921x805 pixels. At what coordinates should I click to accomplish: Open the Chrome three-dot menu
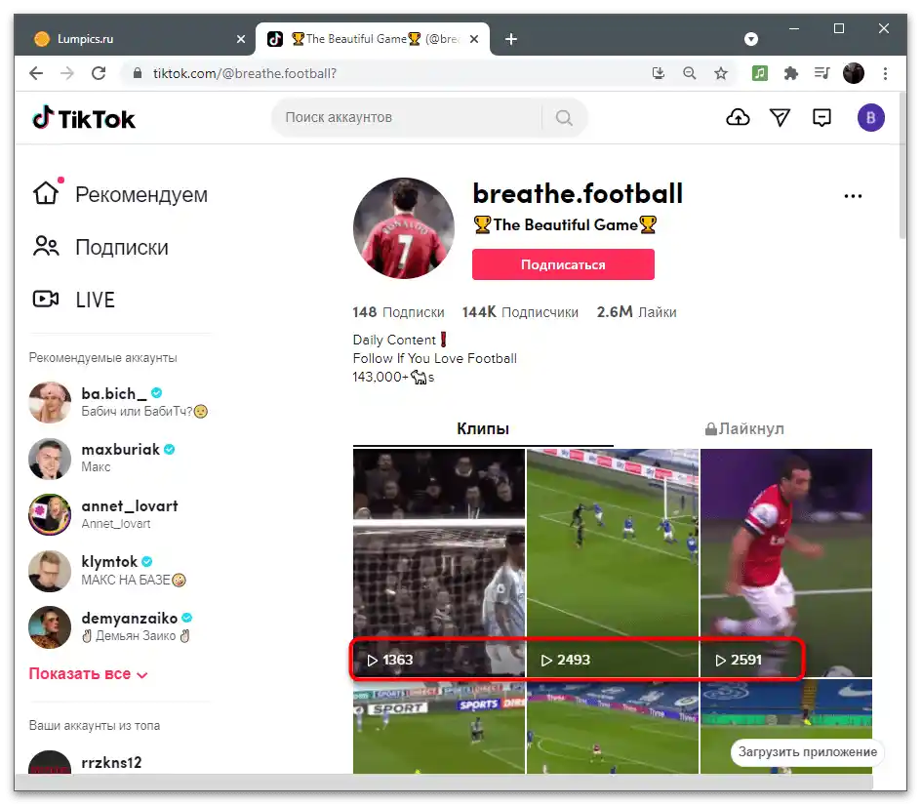pyautogui.click(x=885, y=73)
